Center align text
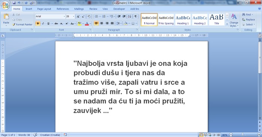Viewport: 262px width, 137px height. [101, 23]
